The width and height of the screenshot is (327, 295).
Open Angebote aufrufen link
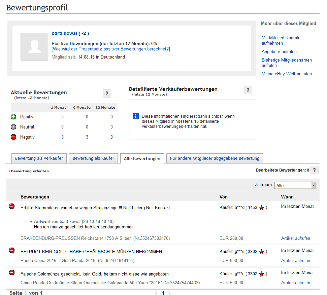click(279, 52)
